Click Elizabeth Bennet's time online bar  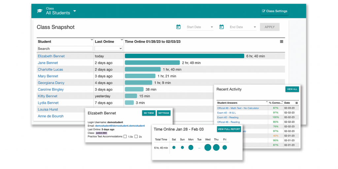click(185, 56)
